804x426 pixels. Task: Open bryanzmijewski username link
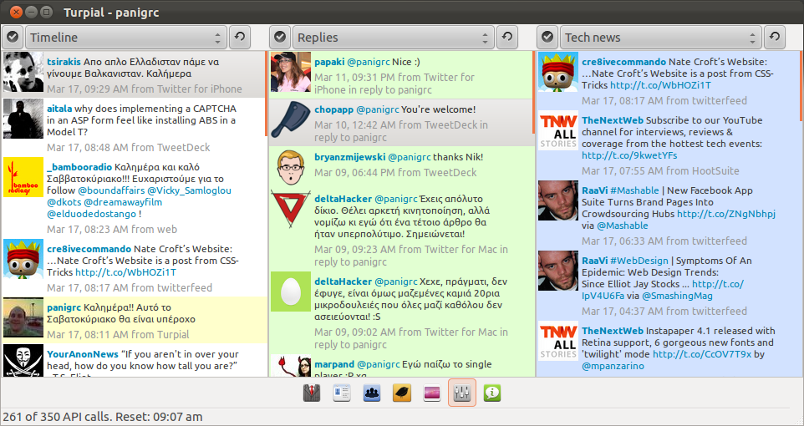(x=349, y=157)
